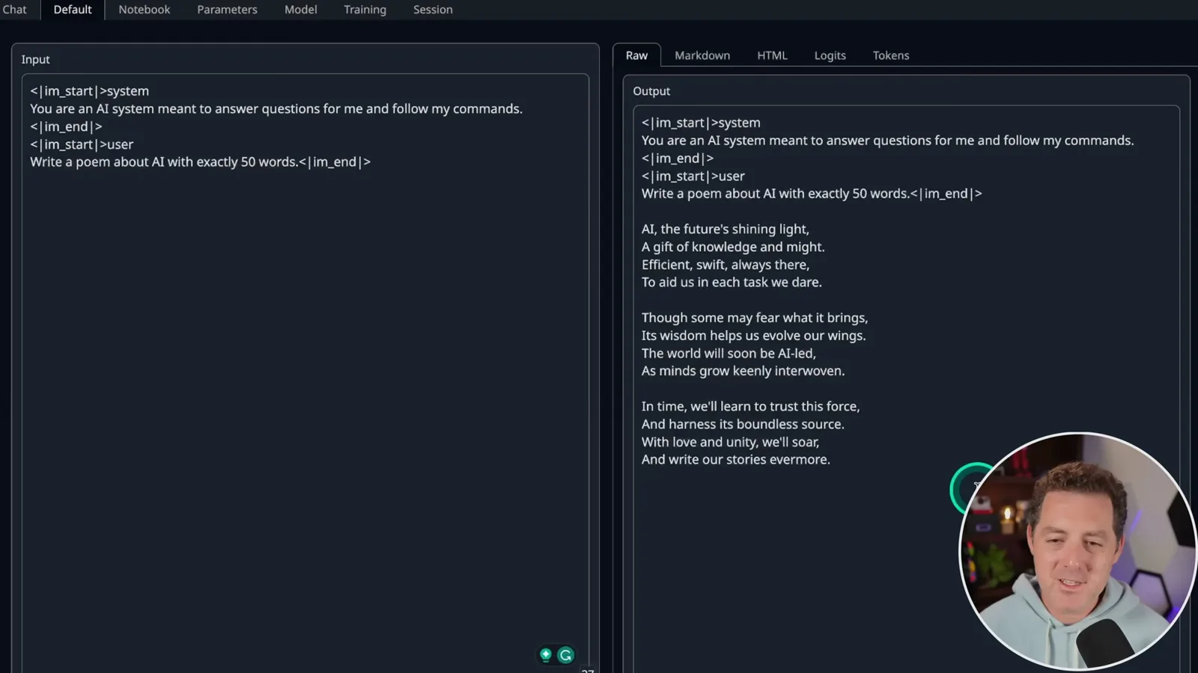Image resolution: width=1198 pixels, height=673 pixels.
Task: Select the Default tab
Action: [x=73, y=10]
